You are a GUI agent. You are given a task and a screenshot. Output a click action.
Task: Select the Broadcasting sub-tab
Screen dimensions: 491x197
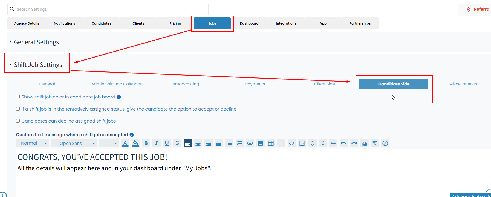pyautogui.click(x=186, y=84)
